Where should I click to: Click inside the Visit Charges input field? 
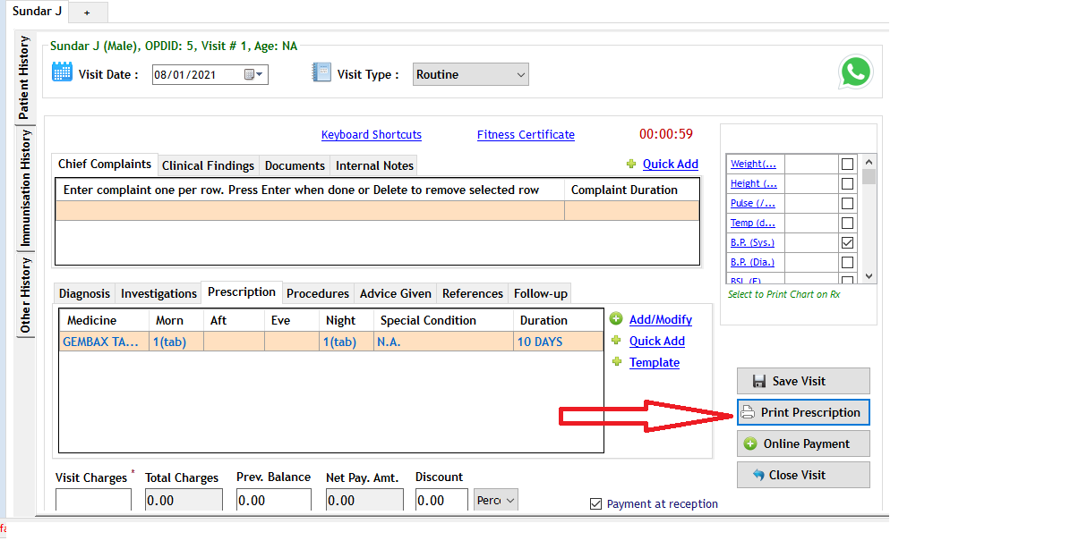(x=93, y=499)
